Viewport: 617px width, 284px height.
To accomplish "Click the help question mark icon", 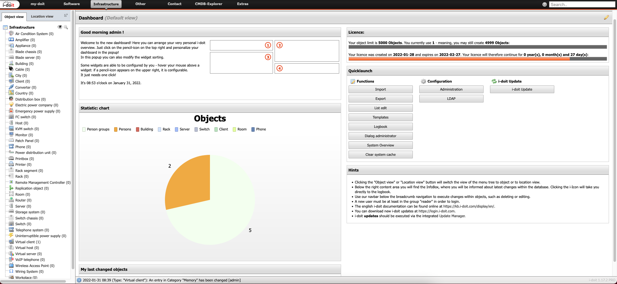I will click(x=544, y=4).
